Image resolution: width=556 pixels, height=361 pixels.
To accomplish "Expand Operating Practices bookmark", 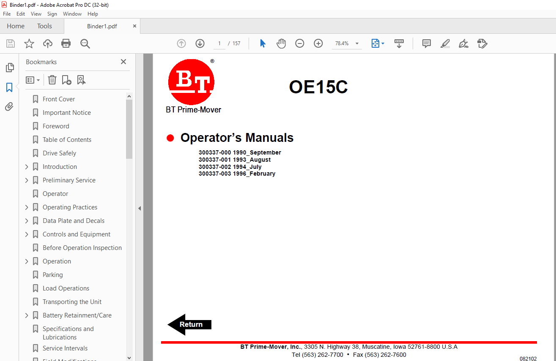I will (27, 207).
